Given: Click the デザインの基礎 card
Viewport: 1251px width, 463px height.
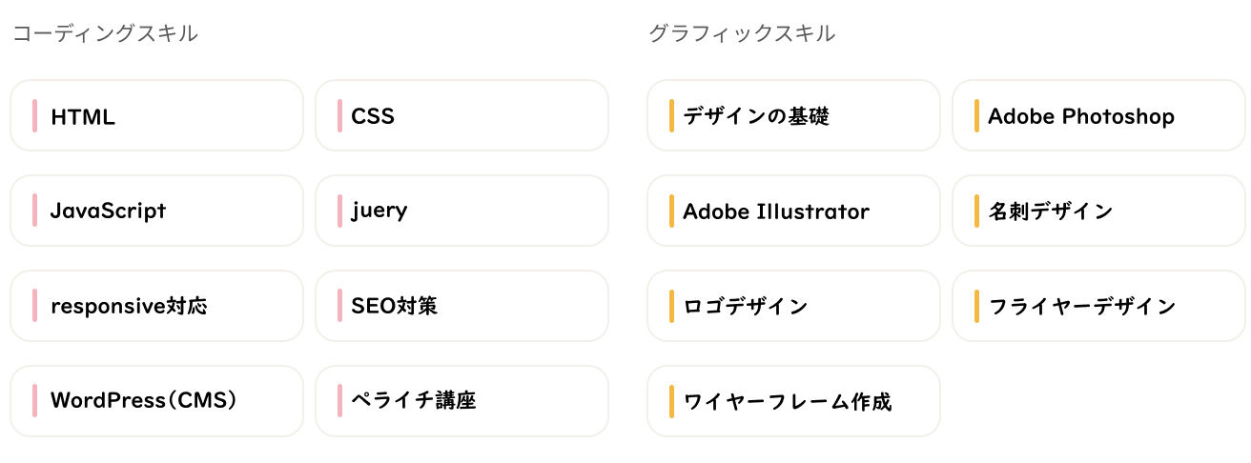Looking at the screenshot, I should tap(793, 116).
